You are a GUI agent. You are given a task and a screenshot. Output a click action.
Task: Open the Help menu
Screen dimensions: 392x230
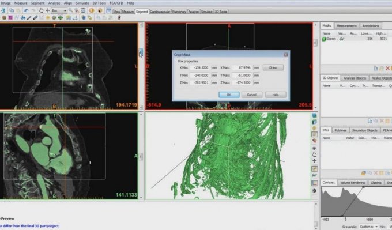(130, 3)
